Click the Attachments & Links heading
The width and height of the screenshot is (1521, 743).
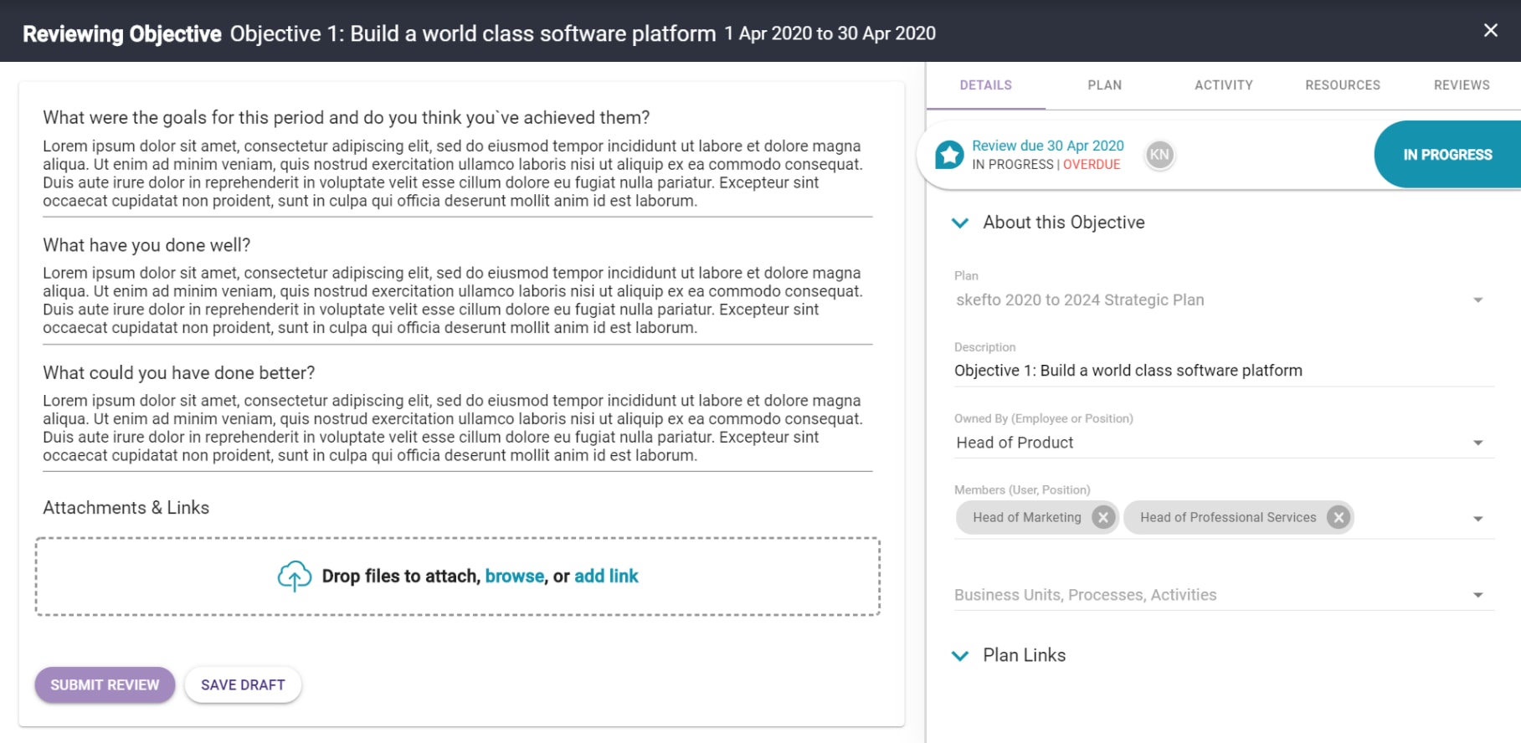[x=126, y=508]
